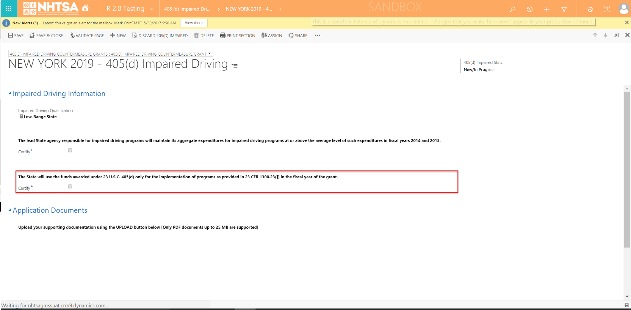Go to previous record up arrow
The image size is (631, 310).
point(595,35)
